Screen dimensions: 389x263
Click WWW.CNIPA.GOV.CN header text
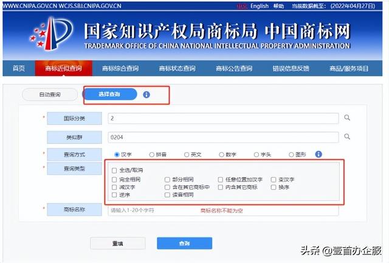tap(30, 5)
